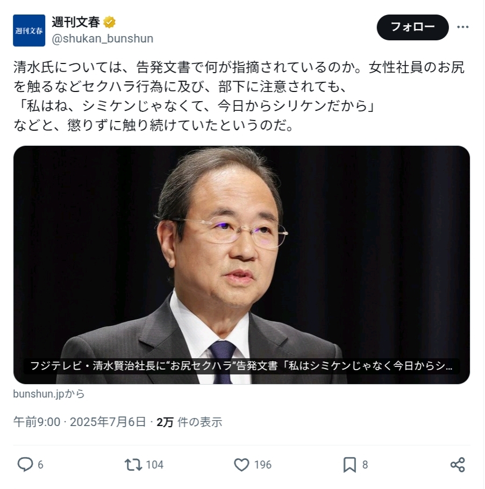
Task: Click the tweet text body
Action: coord(239,96)
